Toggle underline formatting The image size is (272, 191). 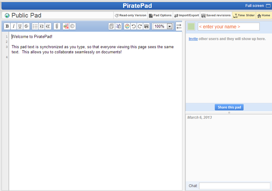pos(20,26)
